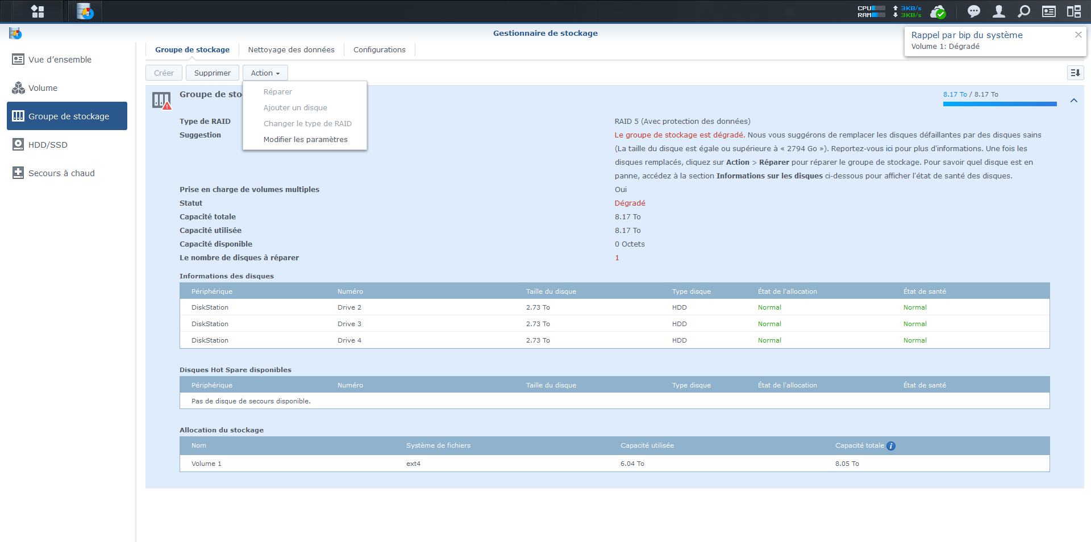1091x542 pixels.
Task: Dismiss the system beep reminder notification
Action: 1078,35
